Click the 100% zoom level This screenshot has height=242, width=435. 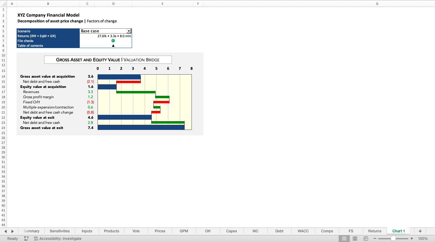click(x=423, y=238)
